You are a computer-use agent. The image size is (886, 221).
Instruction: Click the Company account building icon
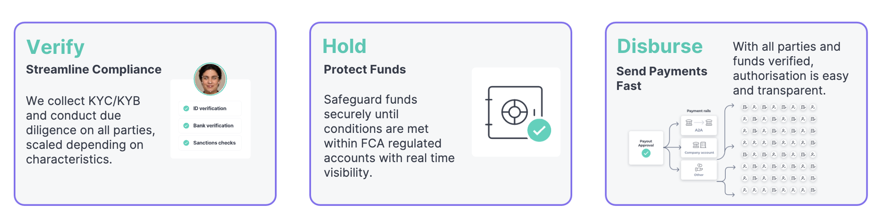699,145
